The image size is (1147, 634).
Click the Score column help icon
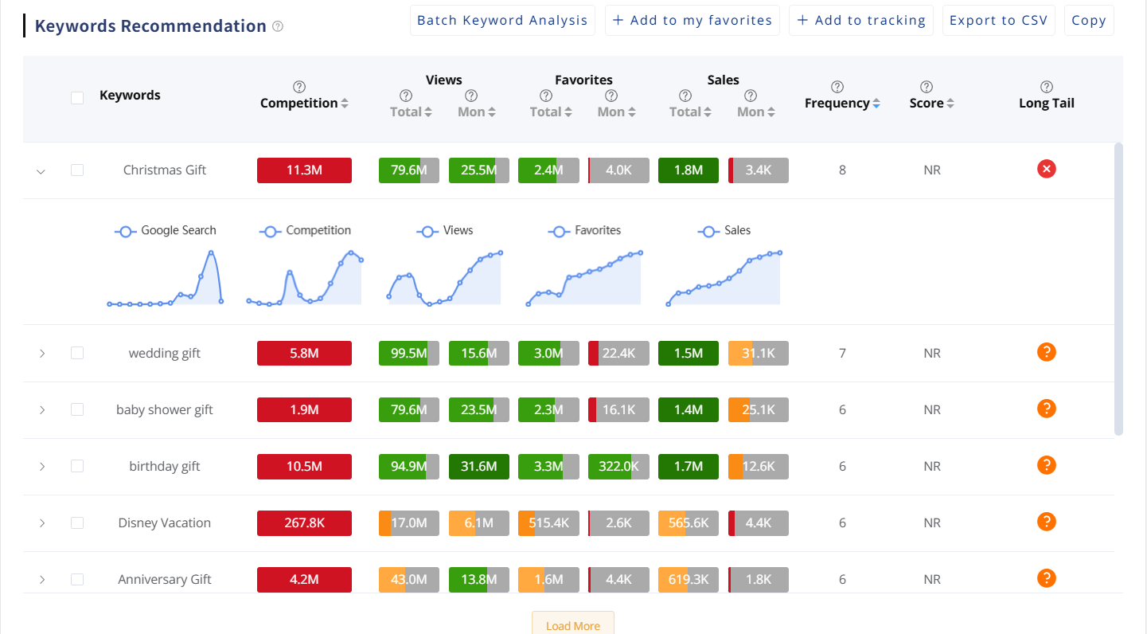coord(926,88)
